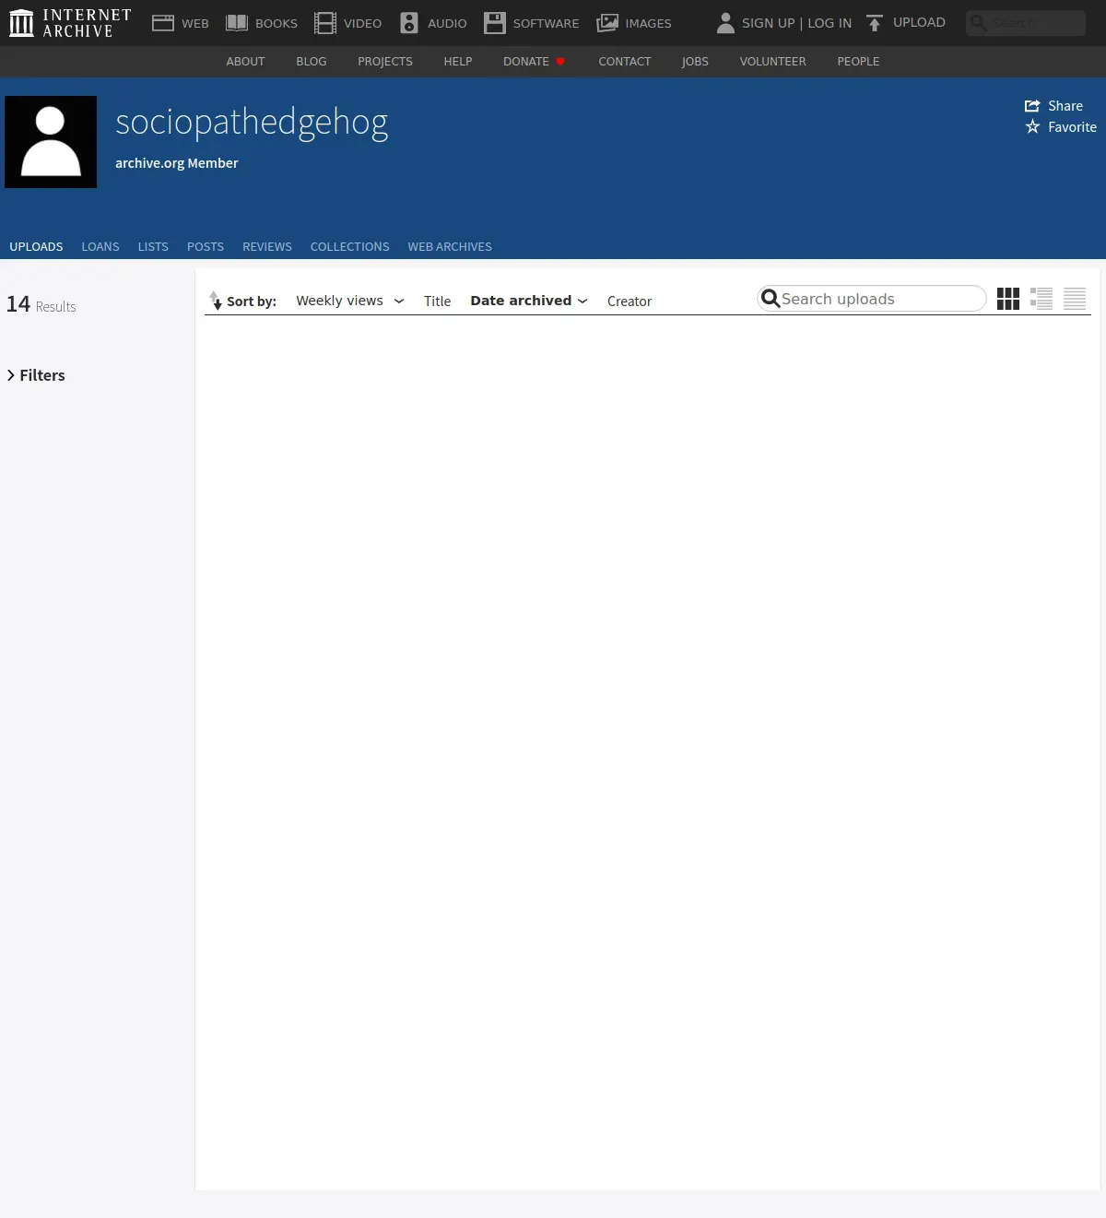Switch to compact list view

tap(1075, 299)
